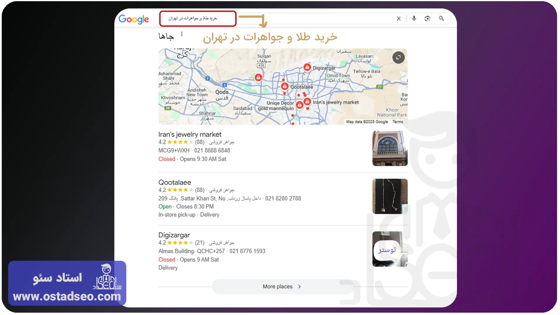Click the More places button
This screenshot has height=315, width=560.
(283, 287)
